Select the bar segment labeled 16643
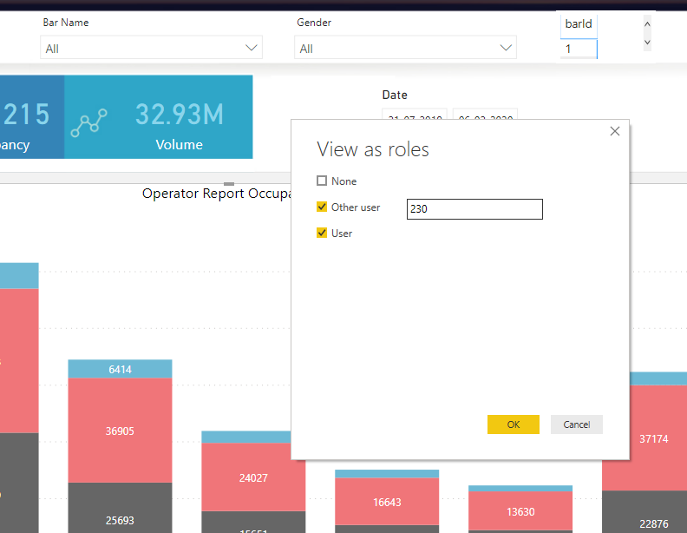The height and width of the screenshot is (533, 687). 387,502
